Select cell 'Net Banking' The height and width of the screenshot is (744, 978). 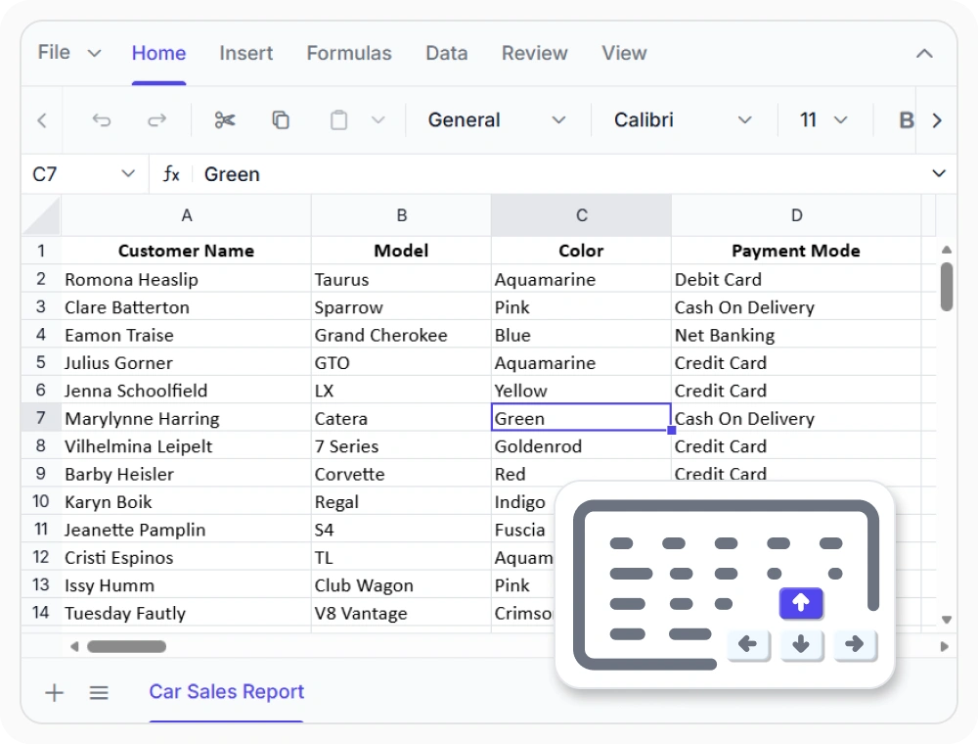pyautogui.click(x=796, y=335)
